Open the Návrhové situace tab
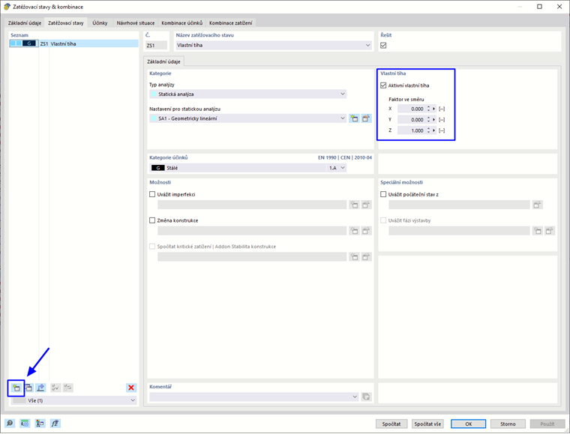 [x=136, y=23]
